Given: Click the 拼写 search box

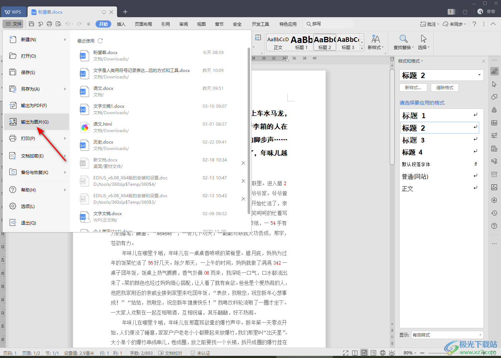Looking at the screenshot, I should pos(329,24).
